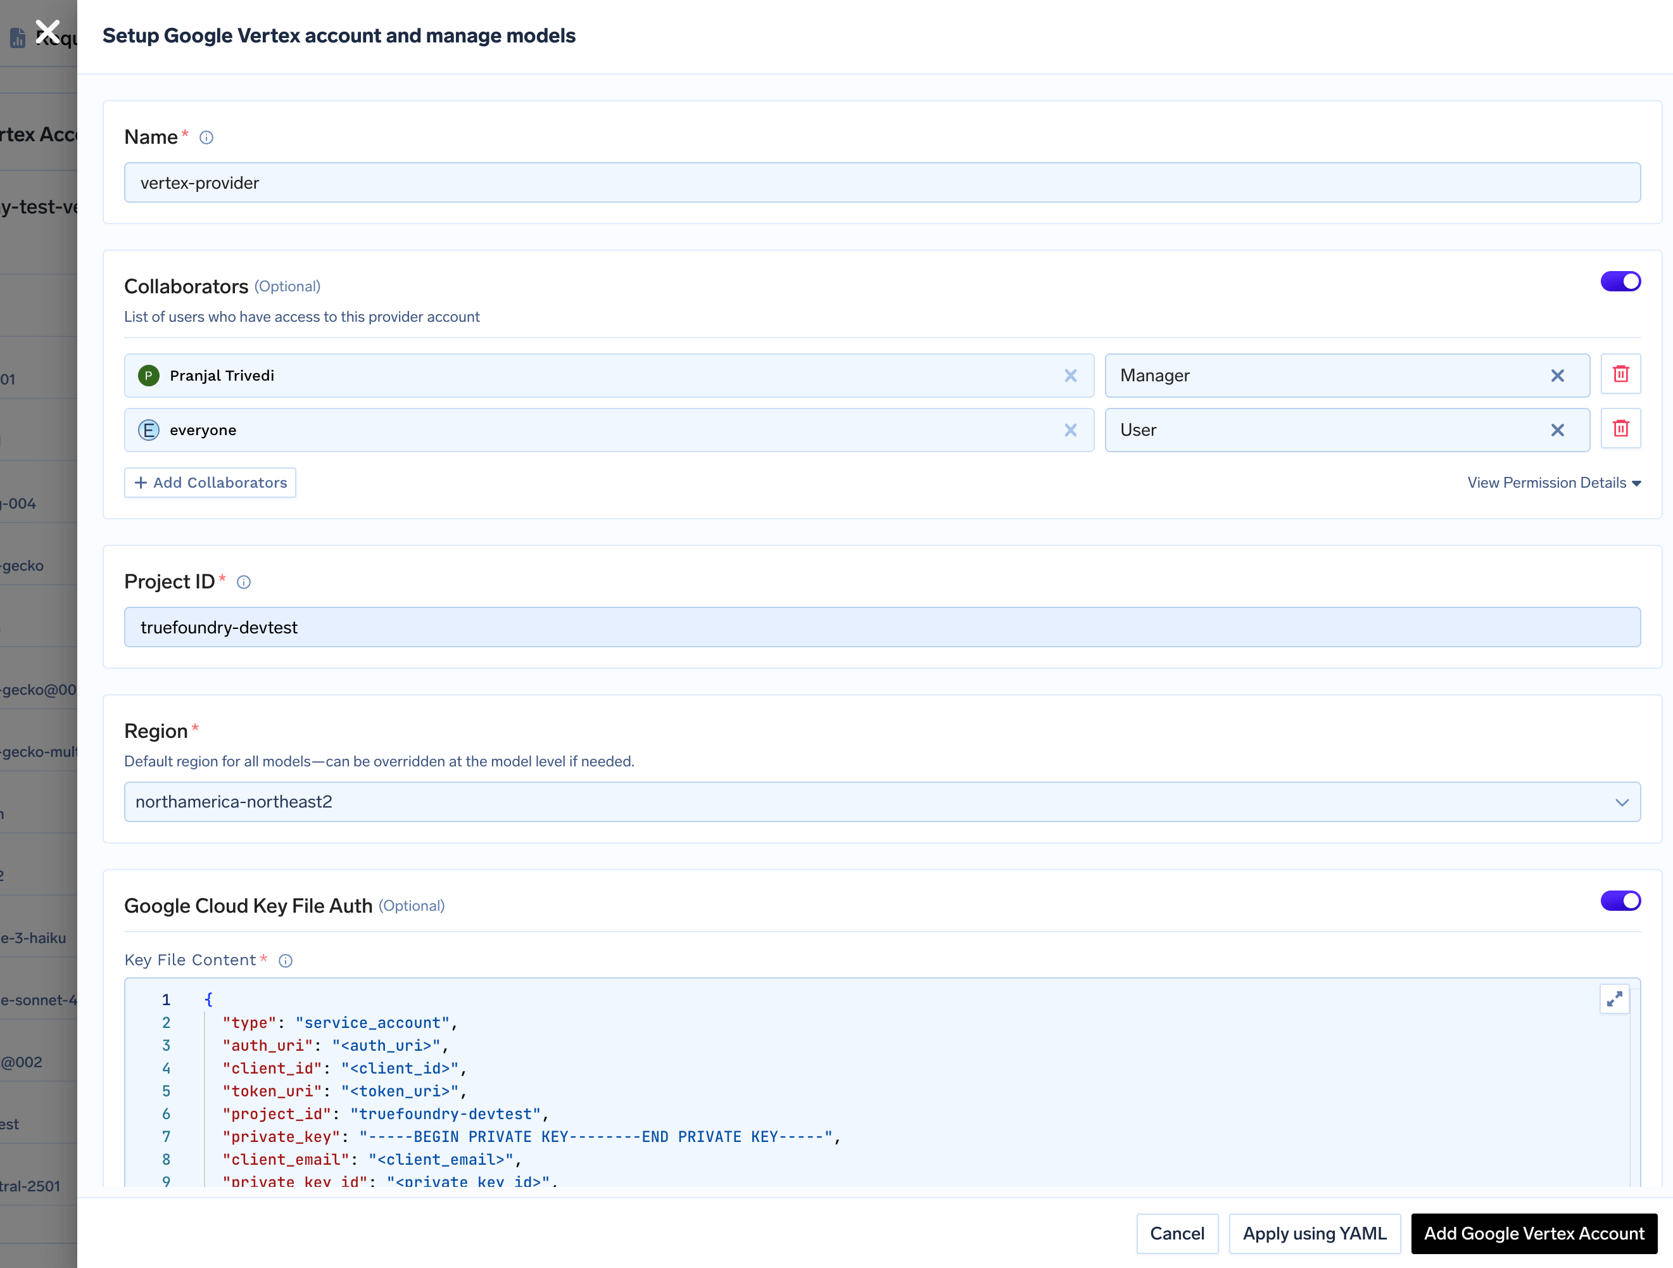Screen dimensions: 1673x1268
Task: Expand the key file editor to fullscreen
Action: (x=1614, y=999)
